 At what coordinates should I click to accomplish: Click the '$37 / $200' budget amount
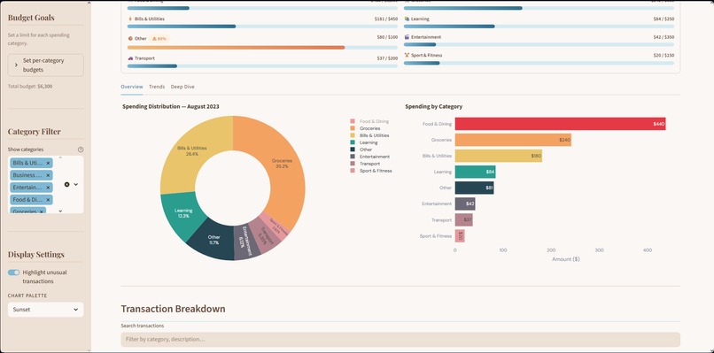pos(386,58)
